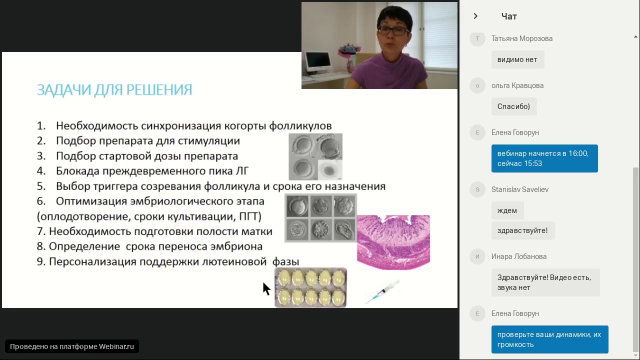Click the presenter webcam video
Screen dimensions: 640x360
pos(379,45)
